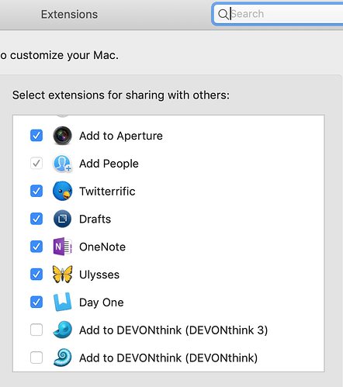Select the Day One bookmark icon
The width and height of the screenshot is (343, 387).
(62, 302)
